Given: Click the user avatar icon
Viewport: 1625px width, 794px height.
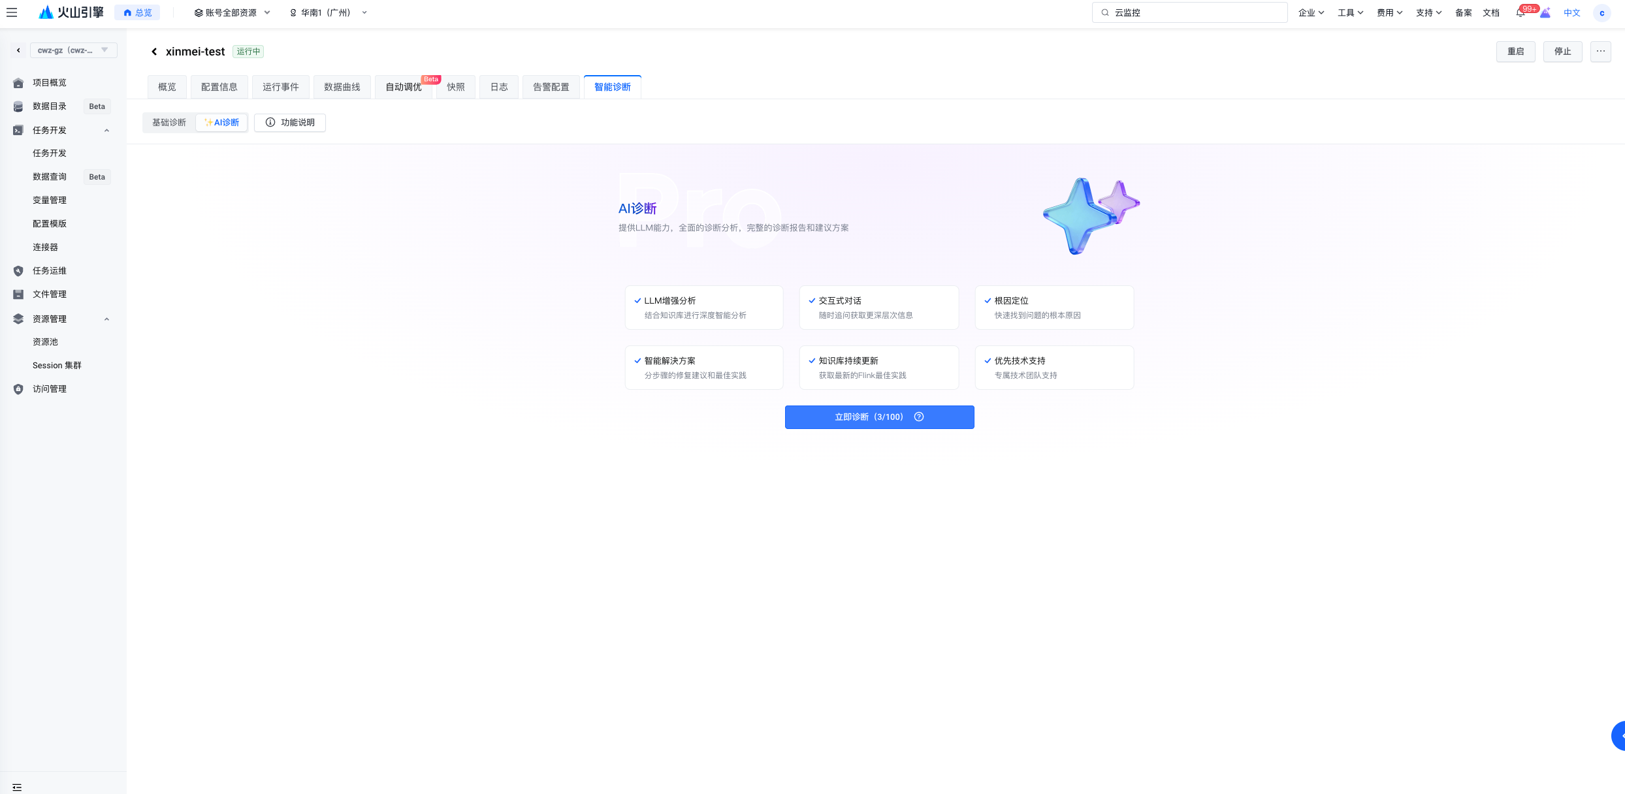Looking at the screenshot, I should (1601, 13).
